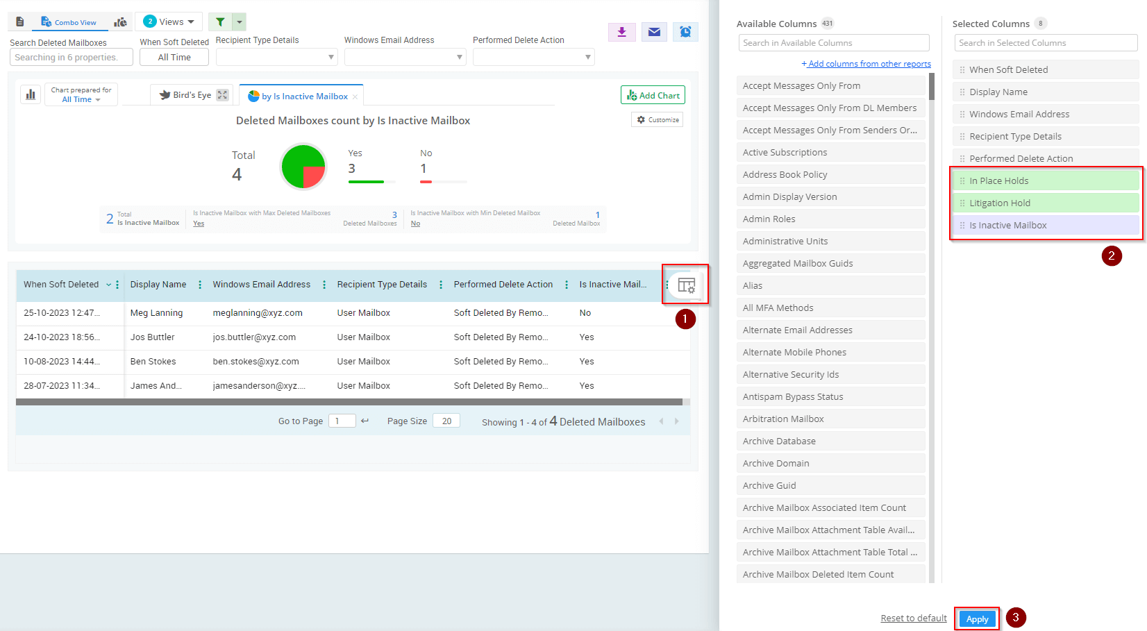
Task: Click the purple download export icon
Action: [x=621, y=32]
